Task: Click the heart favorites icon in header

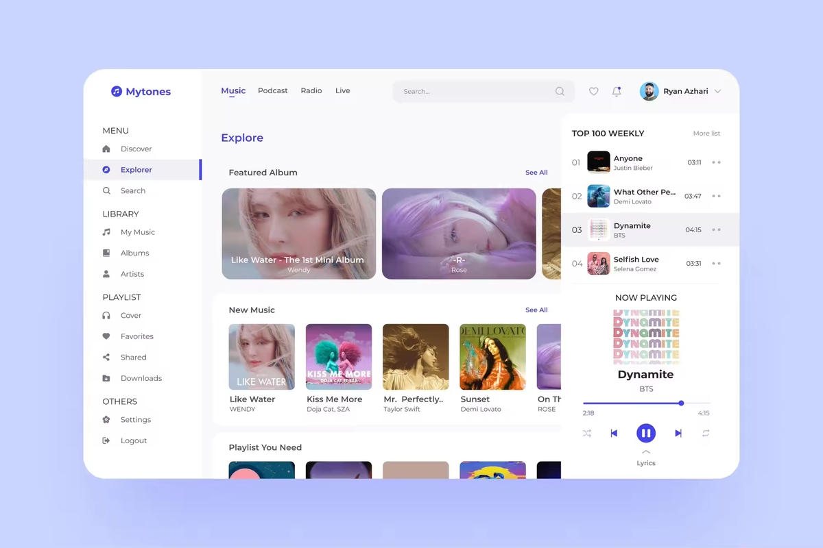Action: [594, 91]
